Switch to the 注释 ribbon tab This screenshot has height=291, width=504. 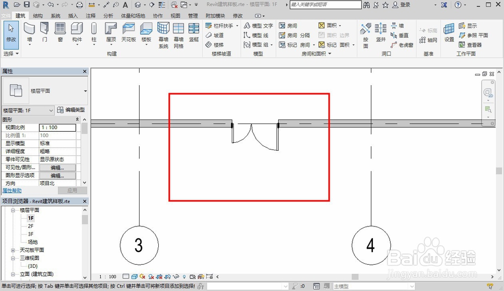coord(91,16)
